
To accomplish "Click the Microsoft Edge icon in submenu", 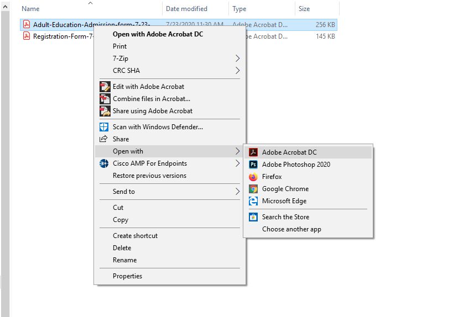I will 253,201.
